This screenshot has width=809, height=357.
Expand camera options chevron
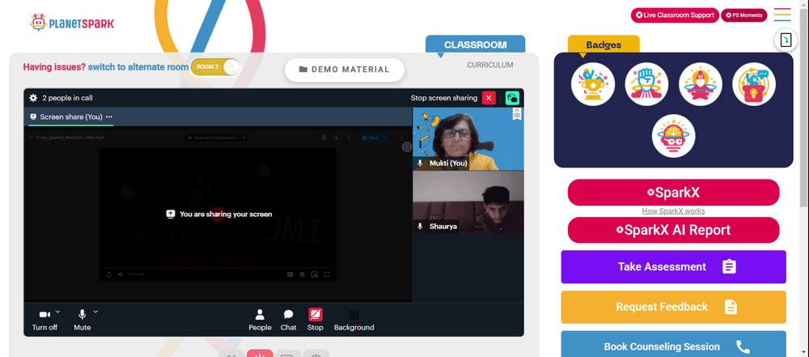pyautogui.click(x=57, y=312)
